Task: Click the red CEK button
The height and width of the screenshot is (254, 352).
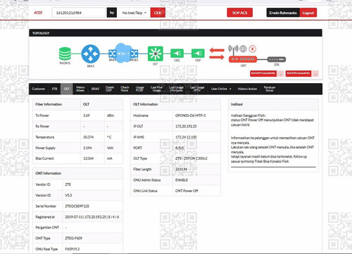Action: (x=158, y=13)
